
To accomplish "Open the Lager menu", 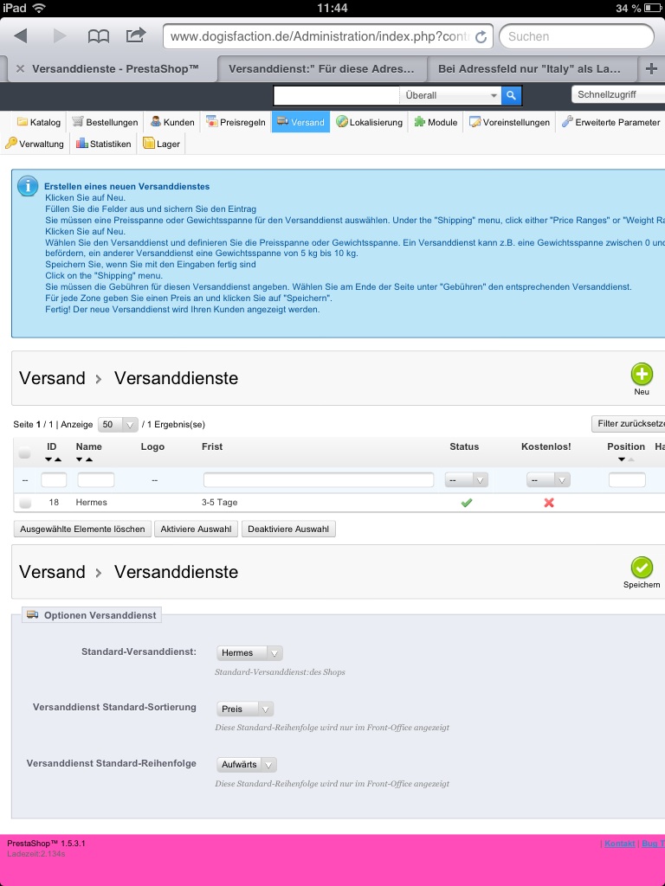I will point(161,144).
